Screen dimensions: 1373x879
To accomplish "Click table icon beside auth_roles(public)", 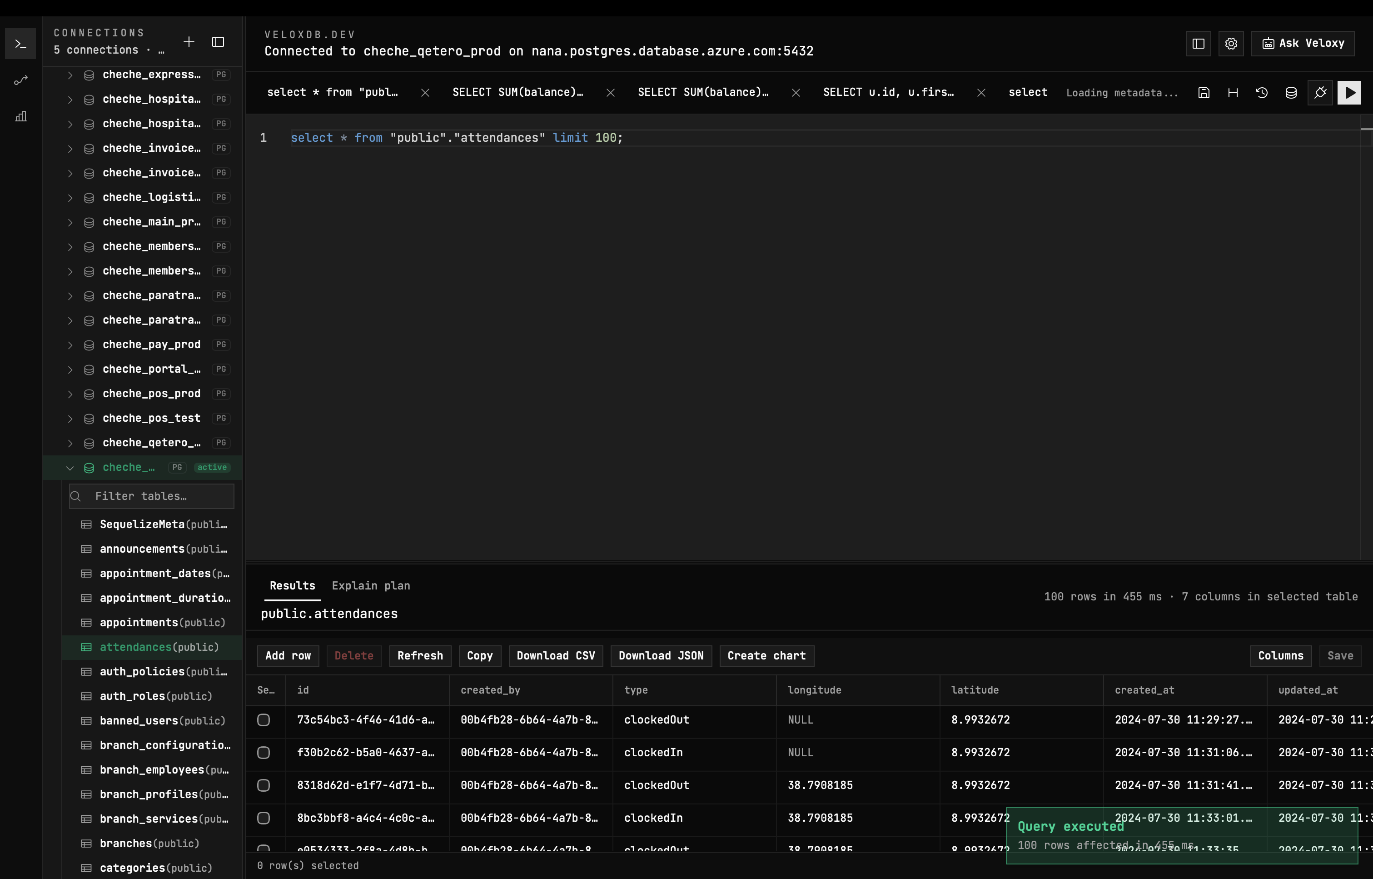I will point(86,696).
